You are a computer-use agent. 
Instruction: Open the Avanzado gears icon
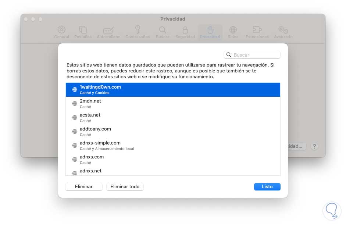pos(283,30)
